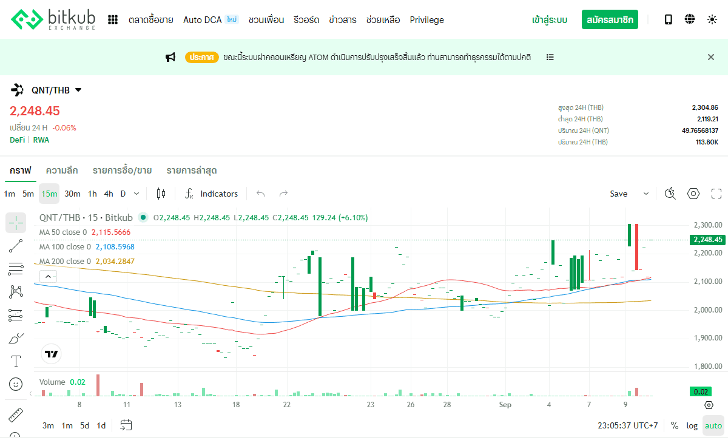Open the price scale settings gear
The image size is (728, 443).
709,405
